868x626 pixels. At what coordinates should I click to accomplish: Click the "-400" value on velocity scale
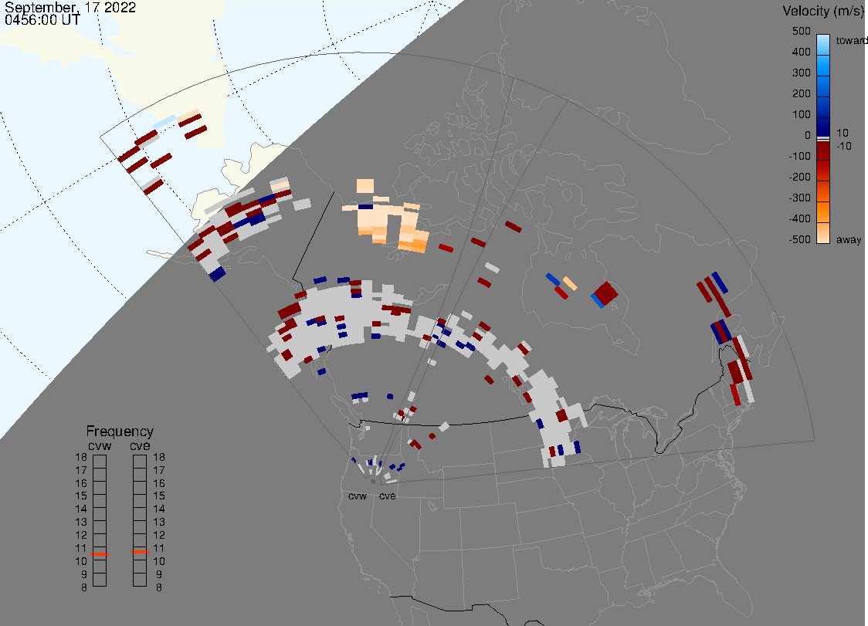click(x=800, y=218)
